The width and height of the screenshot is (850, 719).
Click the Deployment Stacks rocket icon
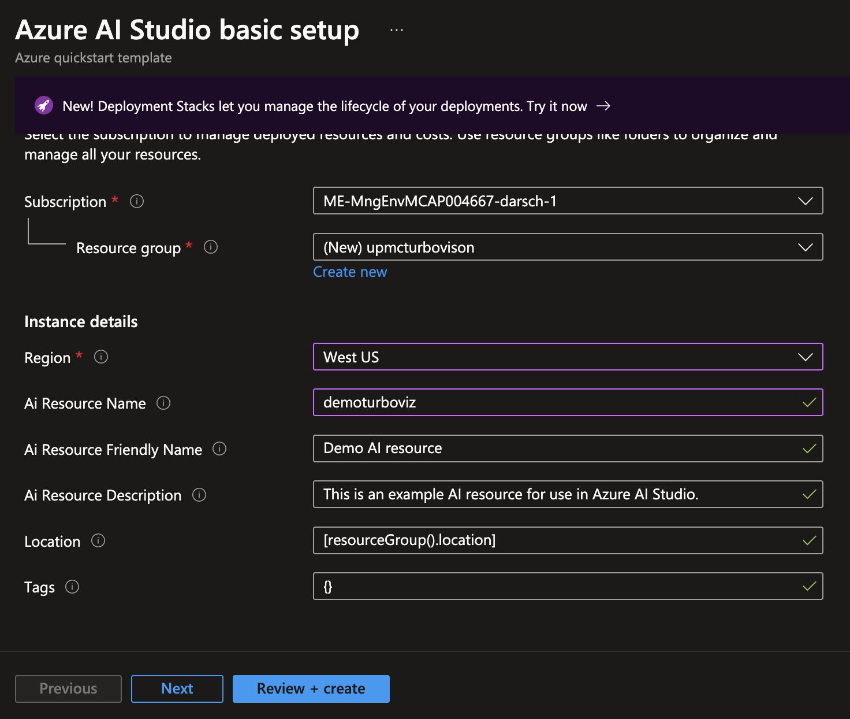(x=44, y=106)
